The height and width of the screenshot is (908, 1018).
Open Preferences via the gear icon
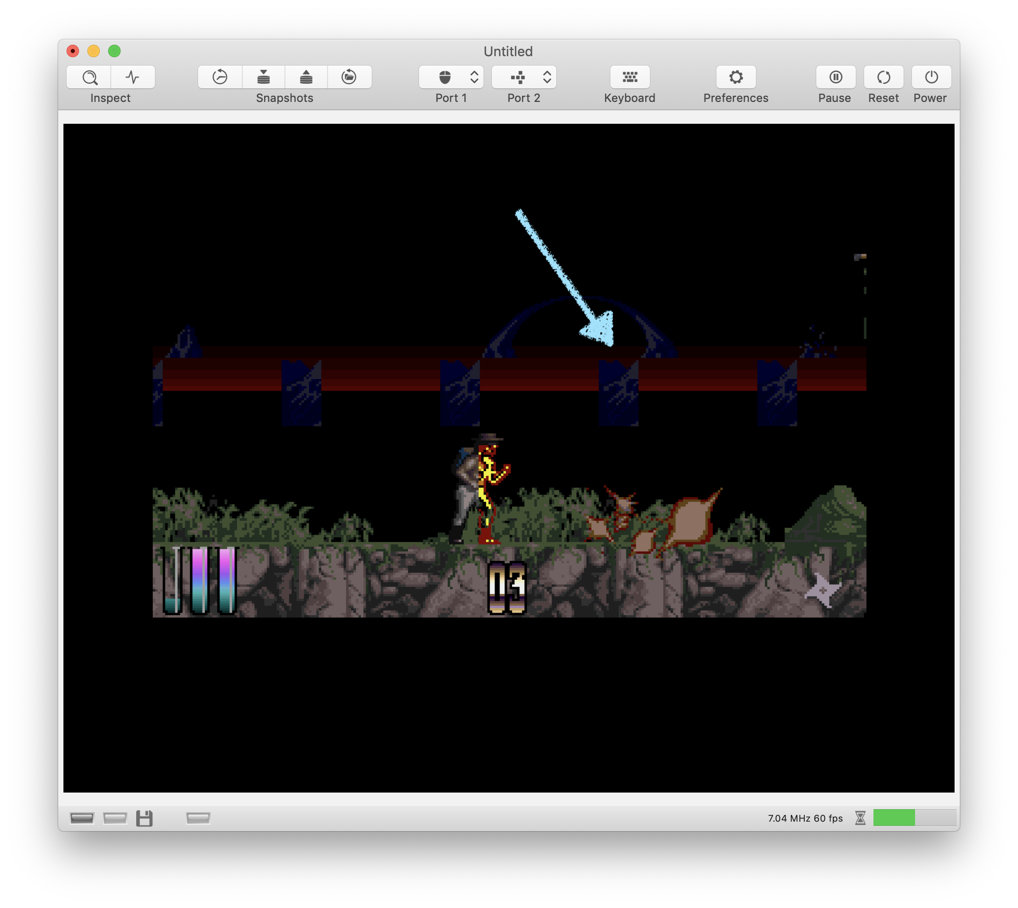coord(736,77)
